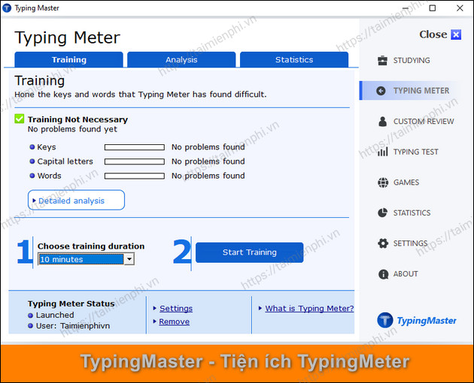This screenshot has width=474, height=383.
Task: Click the blue X icon beside Close
Action: click(456, 35)
